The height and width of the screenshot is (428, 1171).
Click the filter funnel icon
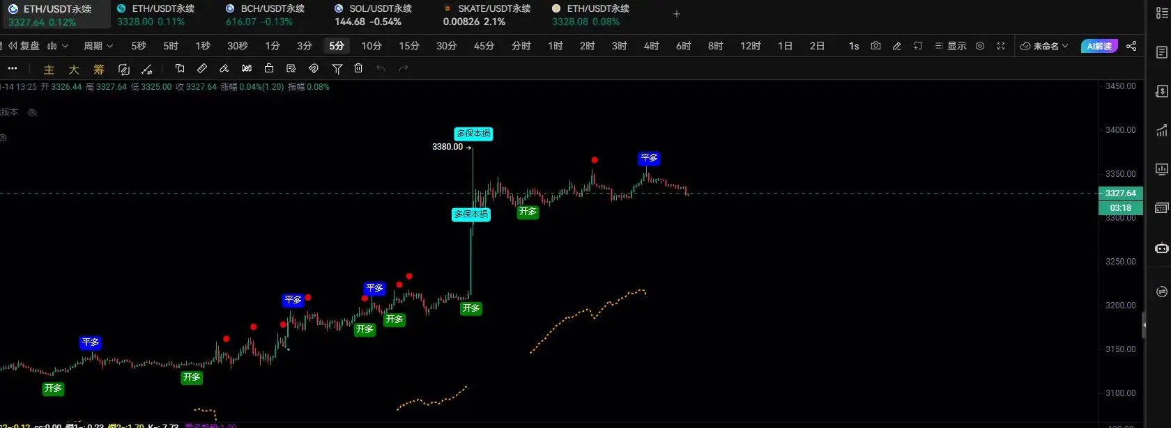[337, 68]
